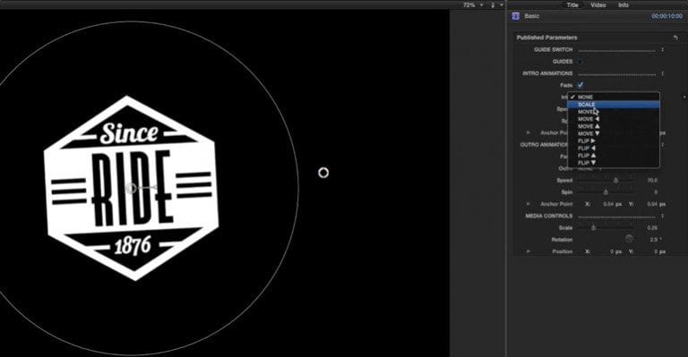Switch to the Video inspector tab

[598, 4]
